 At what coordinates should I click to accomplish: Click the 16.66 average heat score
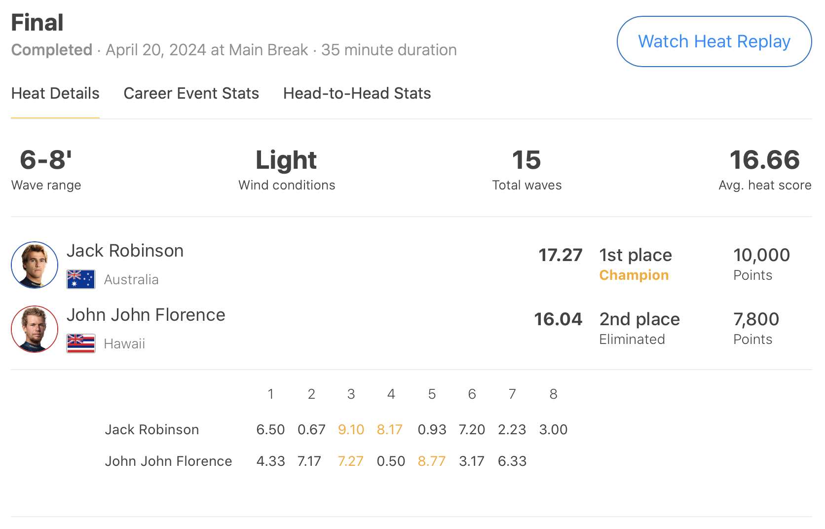click(x=764, y=160)
